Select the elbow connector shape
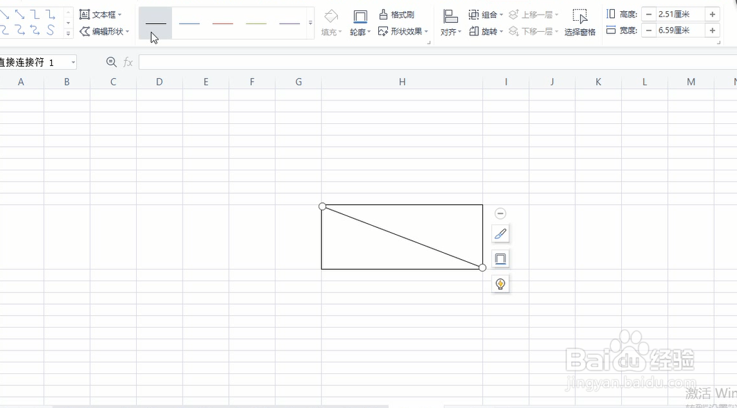The height and width of the screenshot is (408, 737). (35, 15)
